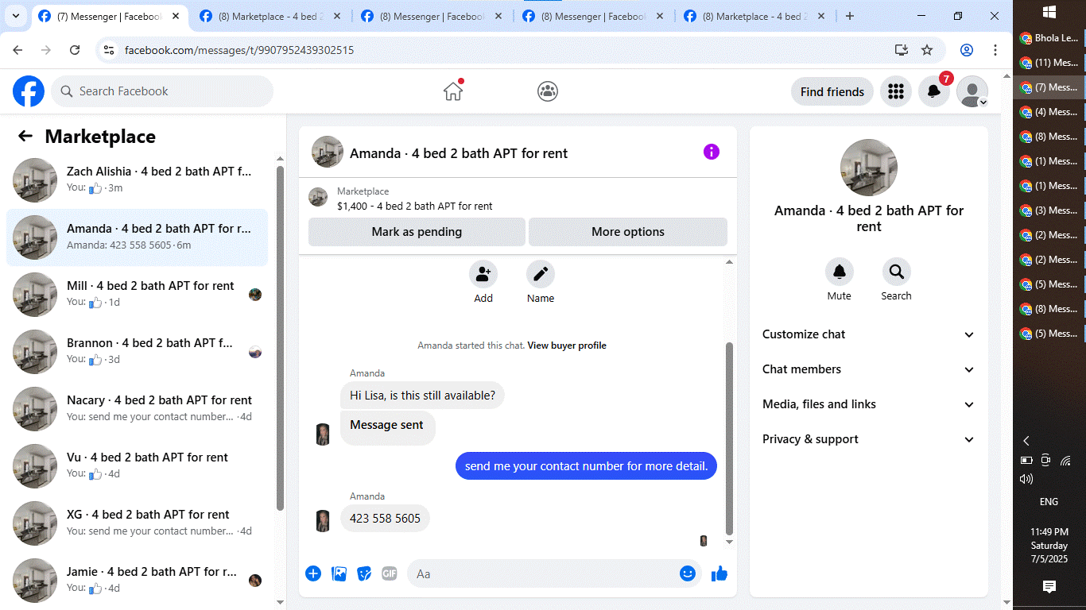Add people to the chat
1086x610 pixels.
(x=483, y=275)
